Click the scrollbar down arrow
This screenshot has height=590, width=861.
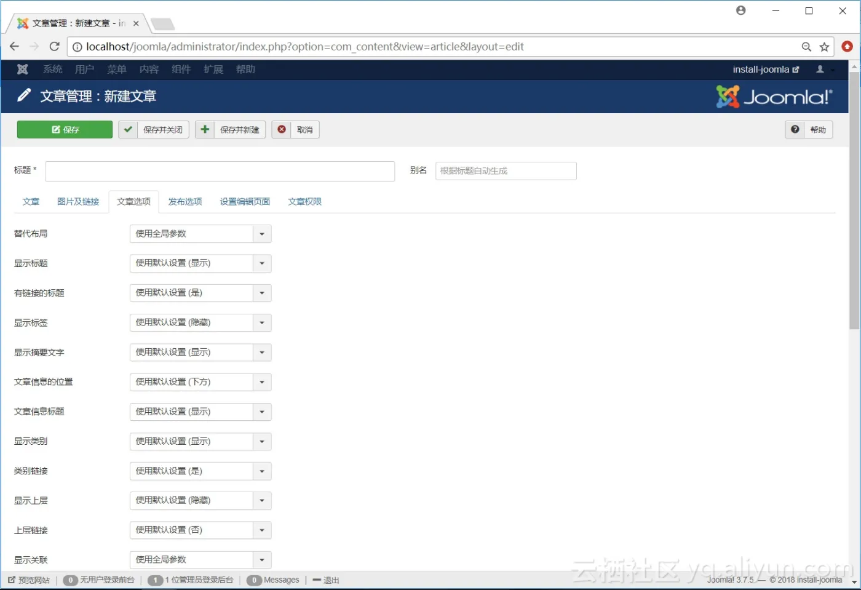(x=854, y=581)
